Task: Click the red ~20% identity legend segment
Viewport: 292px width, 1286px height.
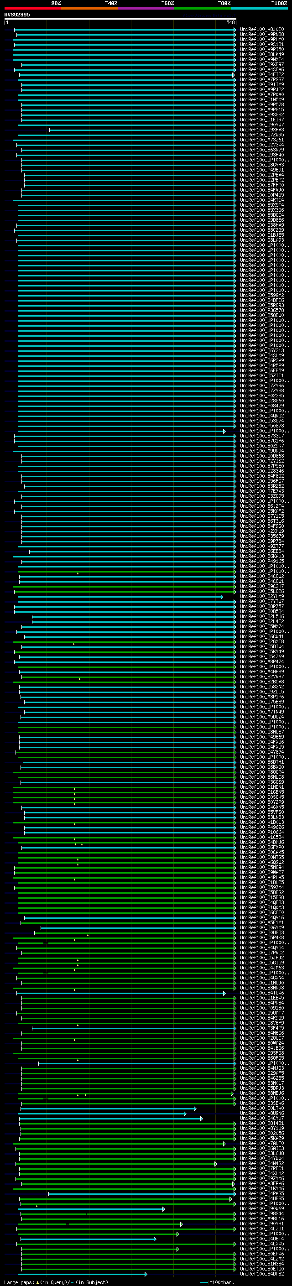Action: (x=32, y=8)
